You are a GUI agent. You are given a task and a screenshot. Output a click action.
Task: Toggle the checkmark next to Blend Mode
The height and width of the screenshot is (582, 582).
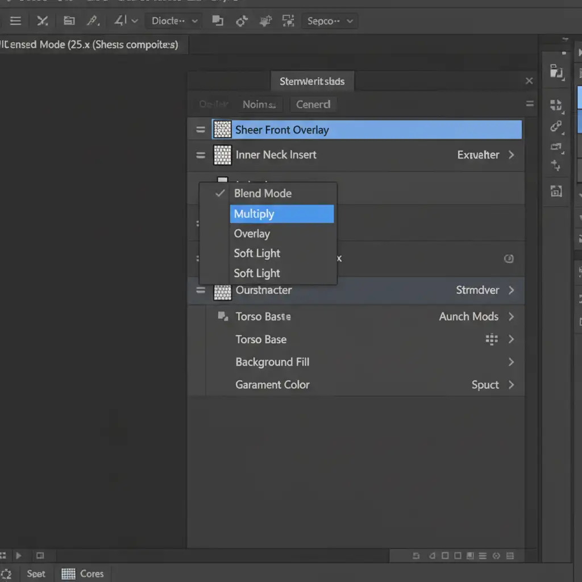tap(220, 193)
